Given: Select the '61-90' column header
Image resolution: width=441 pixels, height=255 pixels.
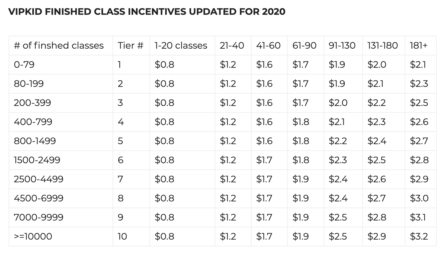Looking at the screenshot, I should [304, 46].
